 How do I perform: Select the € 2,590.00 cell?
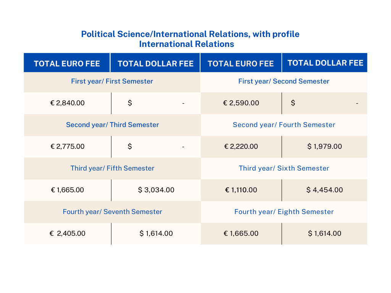click(241, 103)
